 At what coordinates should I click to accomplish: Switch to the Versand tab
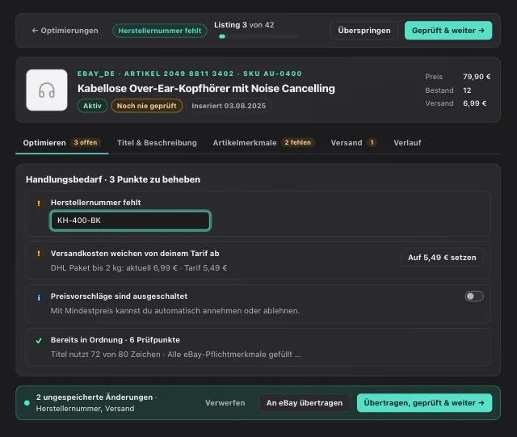coord(354,143)
